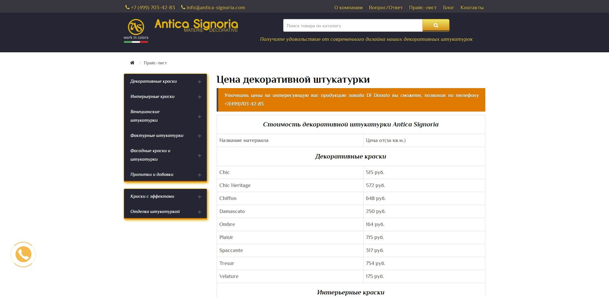Viewport: 609px width, 297px height.
Task: Click phone number +7 (499) 703-42-83
Action: click(153, 7)
